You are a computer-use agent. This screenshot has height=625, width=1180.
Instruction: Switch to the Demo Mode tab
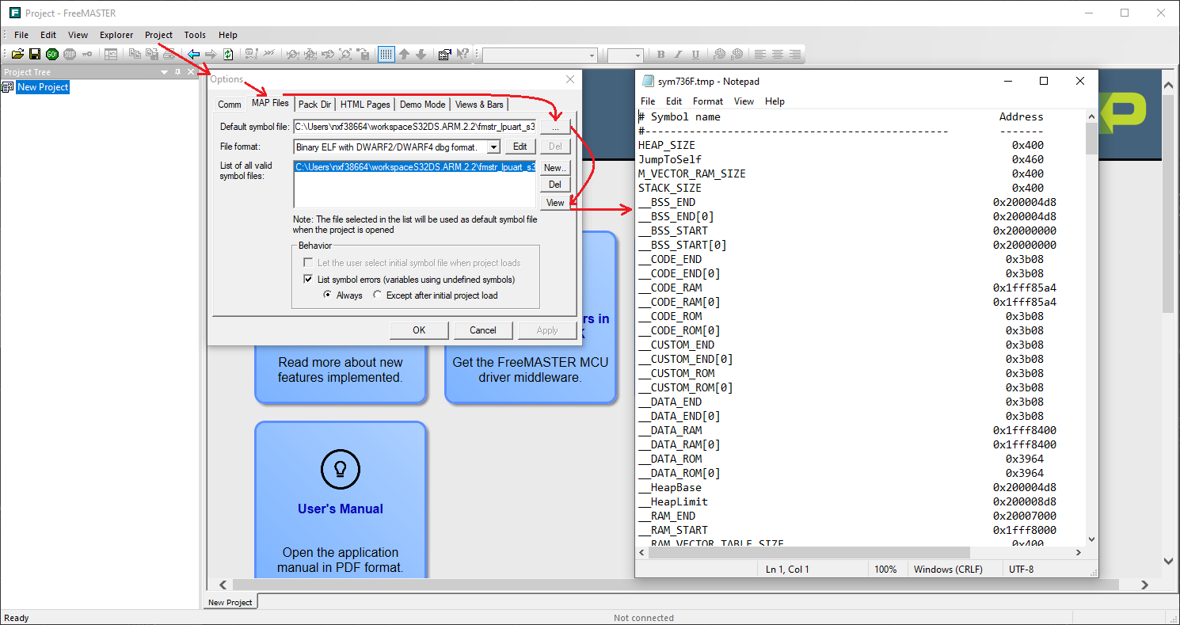422,104
